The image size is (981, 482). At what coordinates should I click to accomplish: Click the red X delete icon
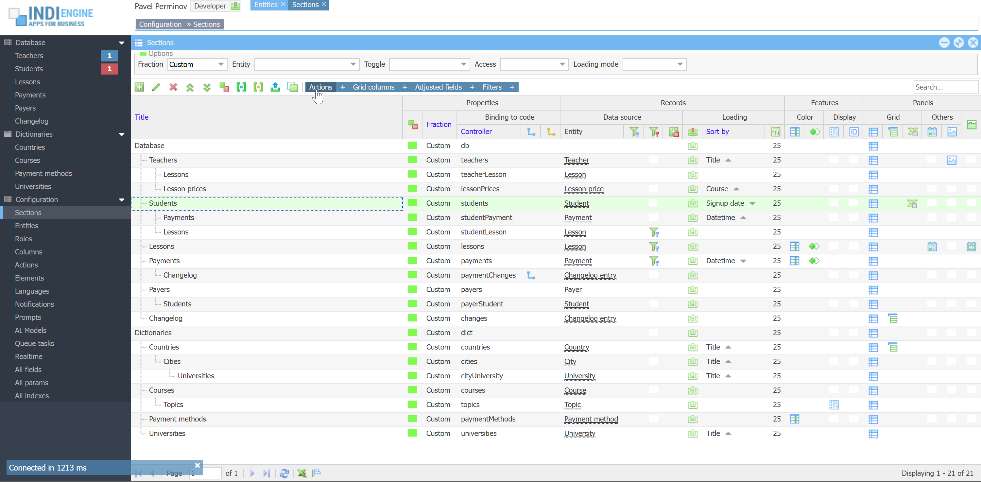(173, 87)
